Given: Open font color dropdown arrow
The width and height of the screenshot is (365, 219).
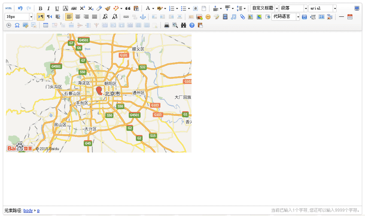Looking at the screenshot, I should [x=153, y=8].
